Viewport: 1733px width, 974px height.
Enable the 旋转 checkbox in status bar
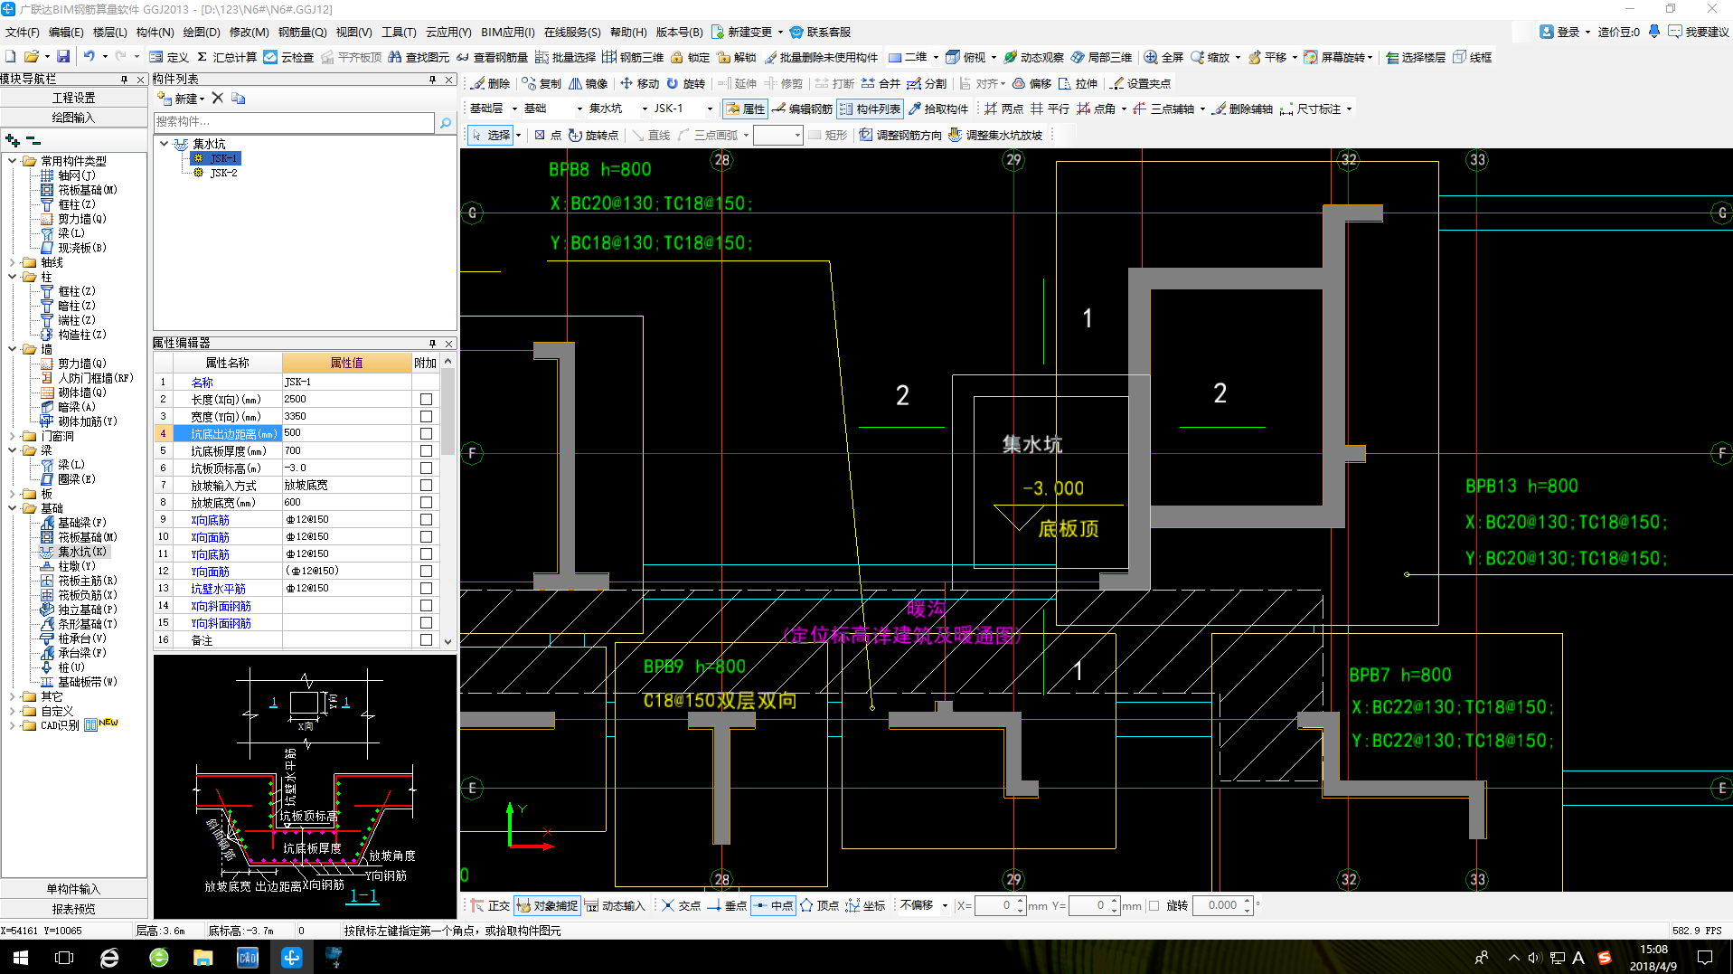(x=1154, y=905)
